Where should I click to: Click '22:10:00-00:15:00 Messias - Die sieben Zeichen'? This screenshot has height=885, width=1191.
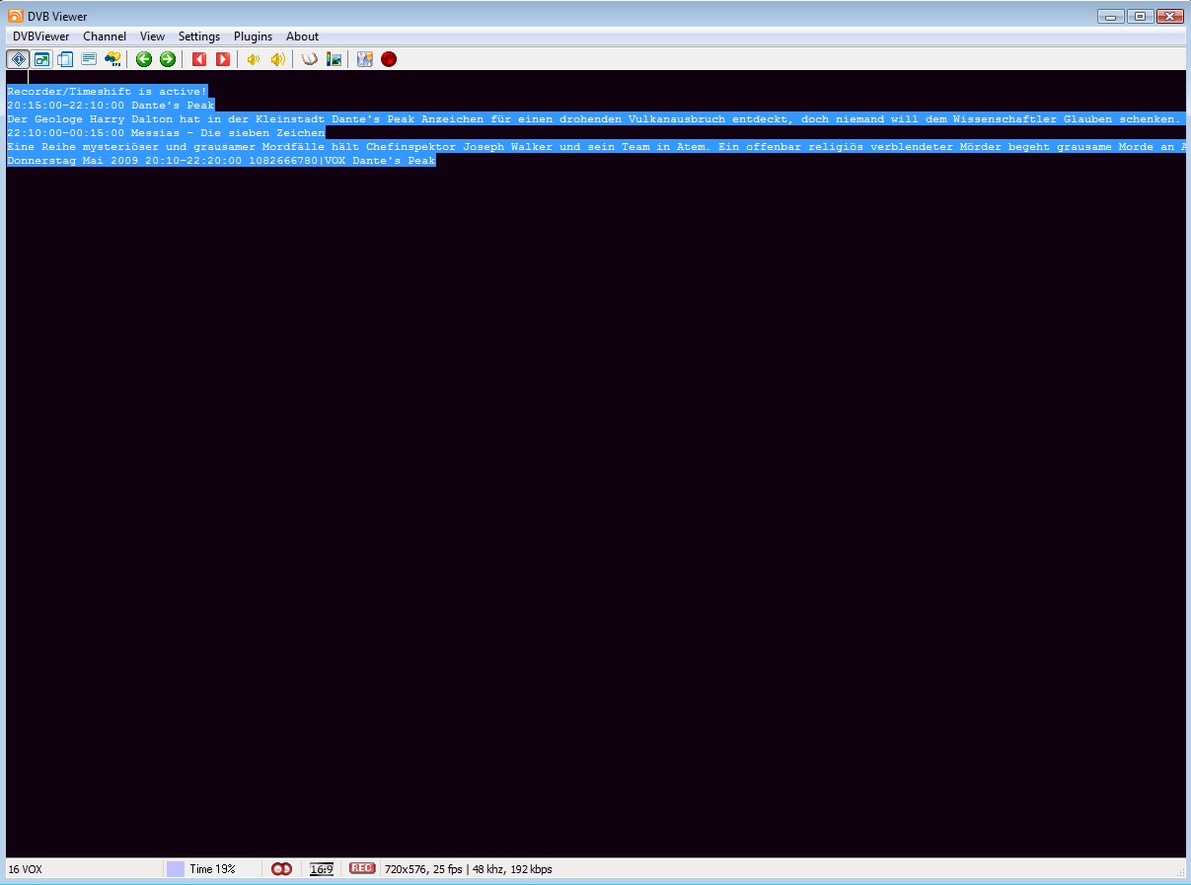[x=166, y=132]
